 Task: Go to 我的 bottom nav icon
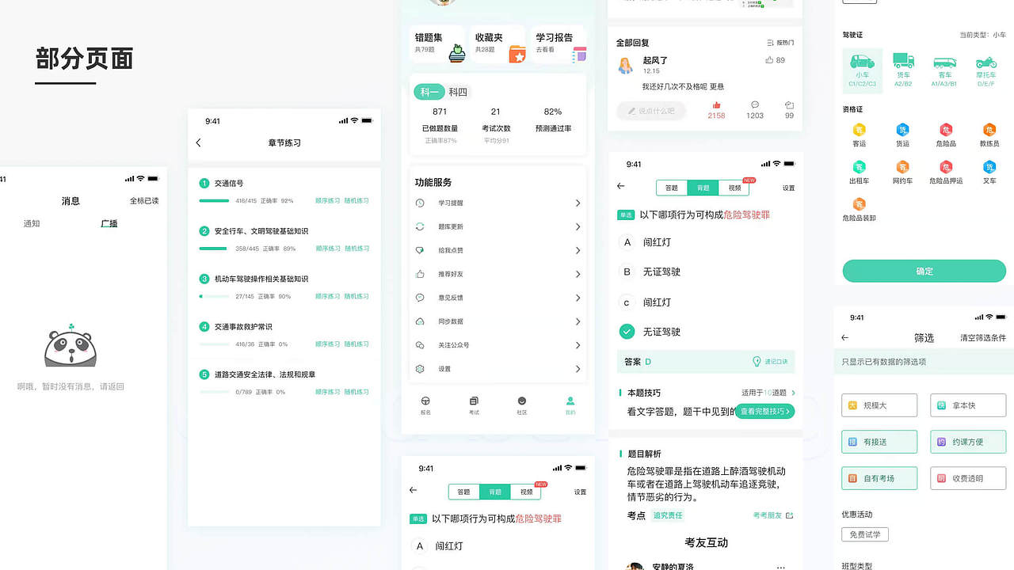tap(570, 401)
